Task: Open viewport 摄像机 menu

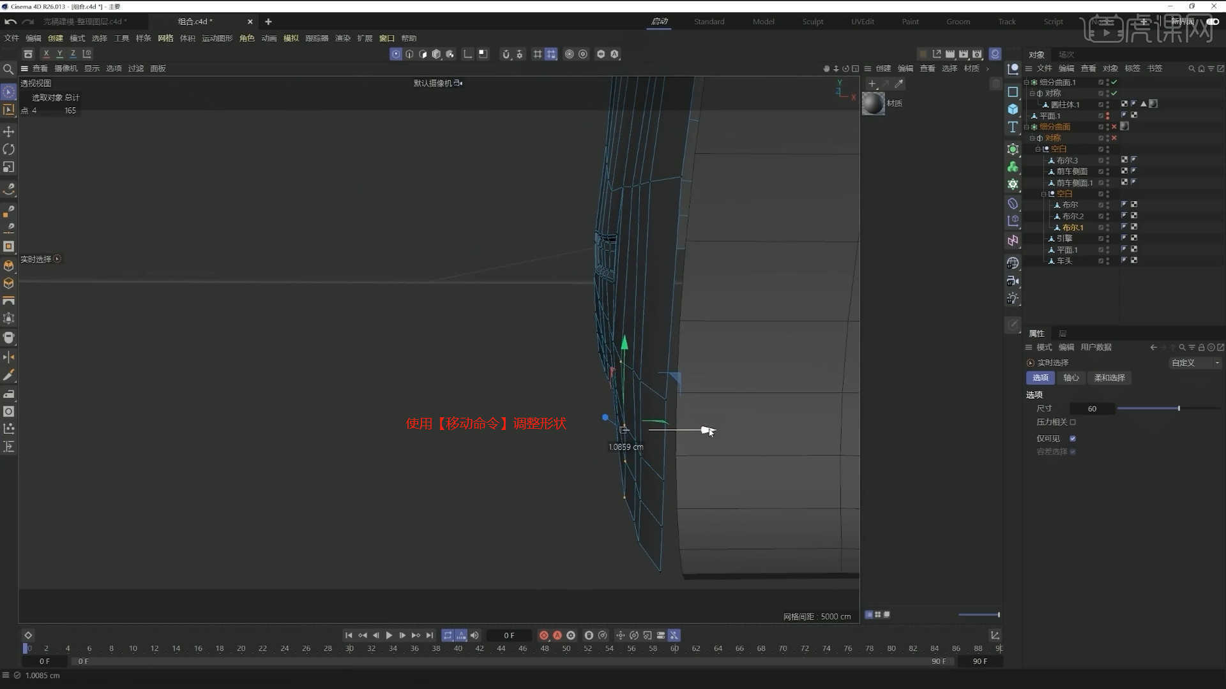Action: pyautogui.click(x=66, y=69)
